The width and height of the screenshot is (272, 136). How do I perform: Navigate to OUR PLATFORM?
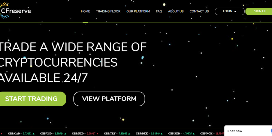(138, 11)
